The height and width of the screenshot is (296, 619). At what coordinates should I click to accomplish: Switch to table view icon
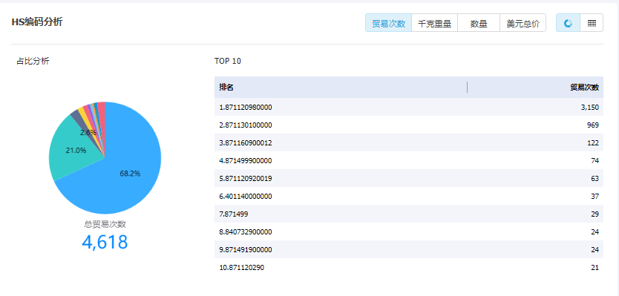pos(592,23)
